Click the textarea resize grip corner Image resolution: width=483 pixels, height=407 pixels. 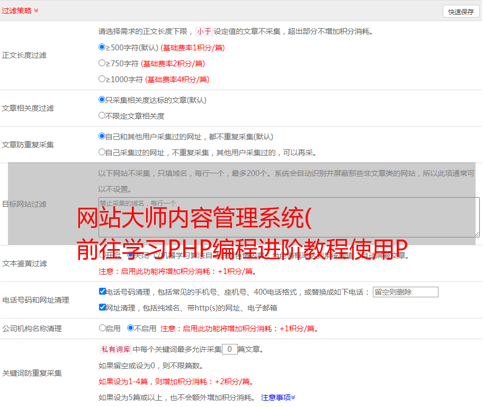click(477, 234)
